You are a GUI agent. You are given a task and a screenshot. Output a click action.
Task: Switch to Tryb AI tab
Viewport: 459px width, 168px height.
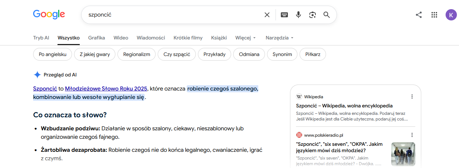41,38
